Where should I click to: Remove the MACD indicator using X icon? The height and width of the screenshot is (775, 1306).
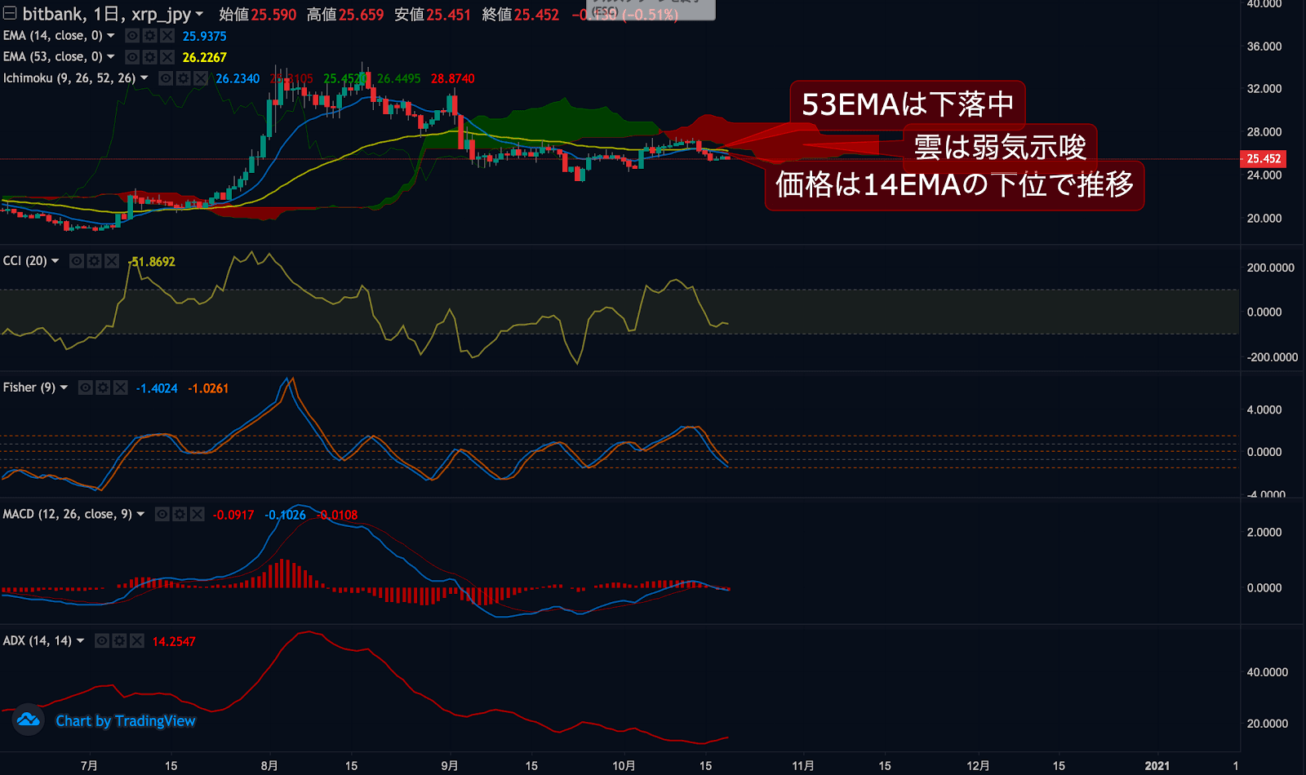click(197, 514)
